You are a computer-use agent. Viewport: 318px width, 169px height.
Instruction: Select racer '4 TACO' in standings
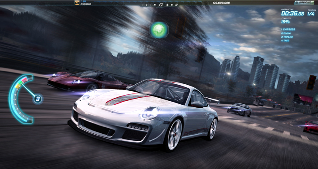(x=285, y=41)
